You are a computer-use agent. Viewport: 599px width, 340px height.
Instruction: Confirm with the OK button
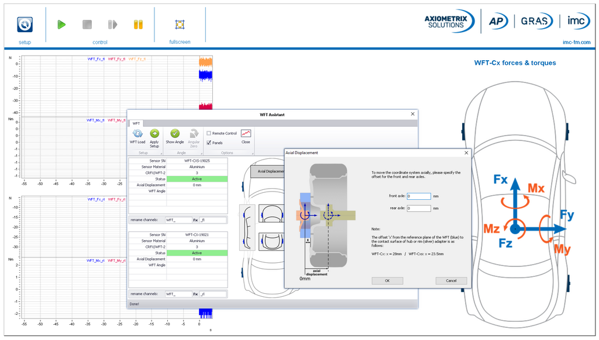pos(387,281)
